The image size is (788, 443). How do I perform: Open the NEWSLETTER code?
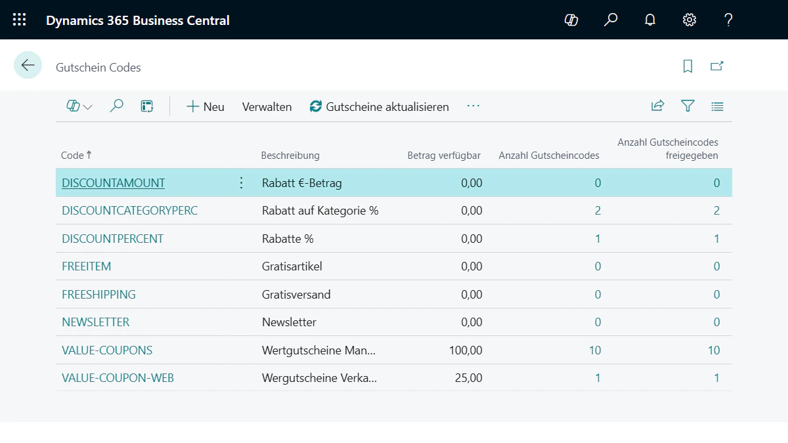(x=96, y=322)
